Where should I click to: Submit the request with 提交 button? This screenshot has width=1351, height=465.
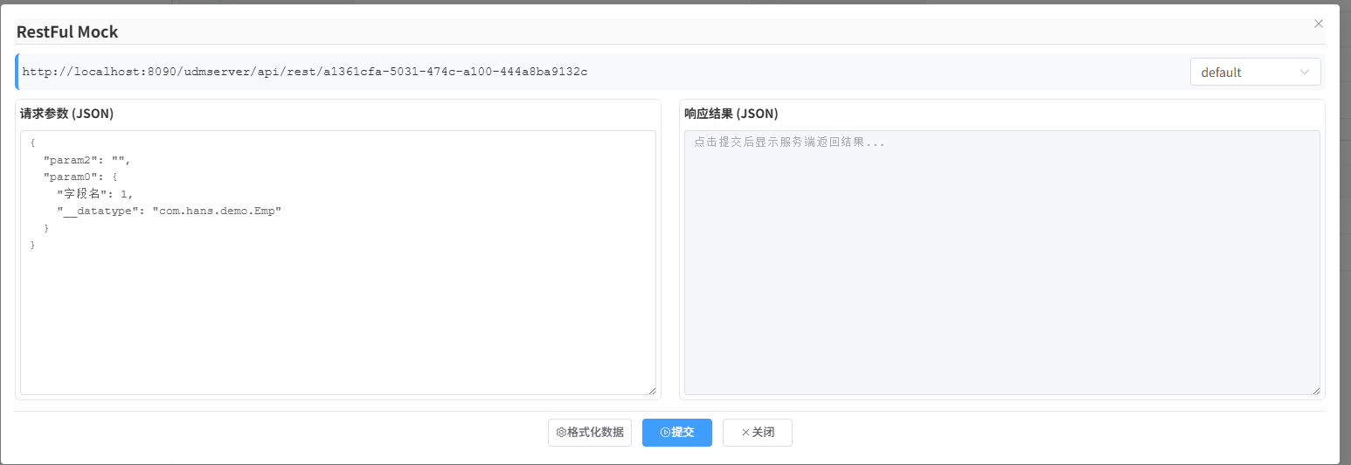point(677,433)
